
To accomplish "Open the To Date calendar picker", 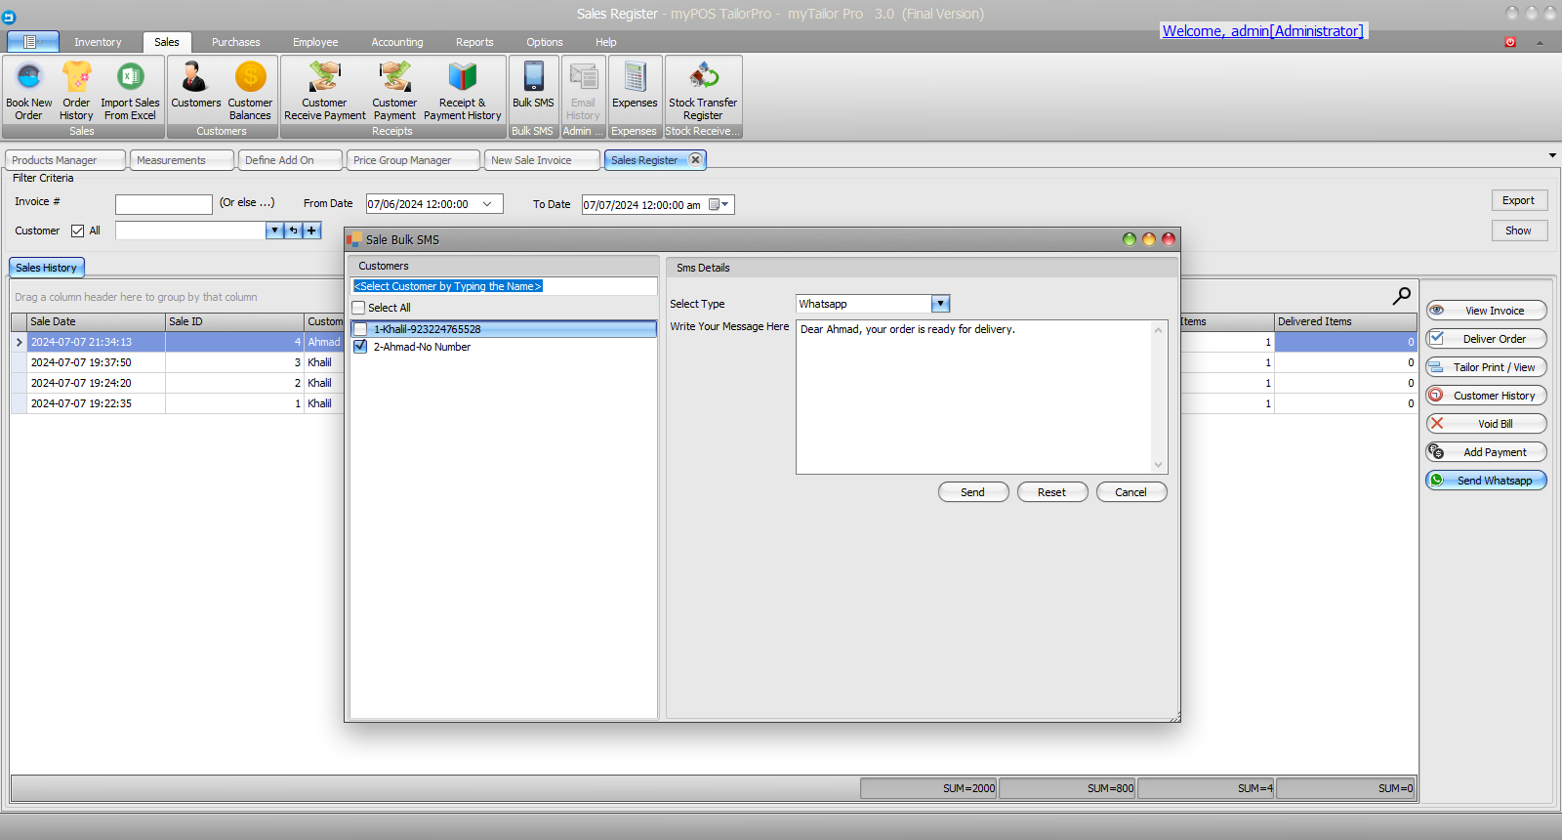I will 719,205.
